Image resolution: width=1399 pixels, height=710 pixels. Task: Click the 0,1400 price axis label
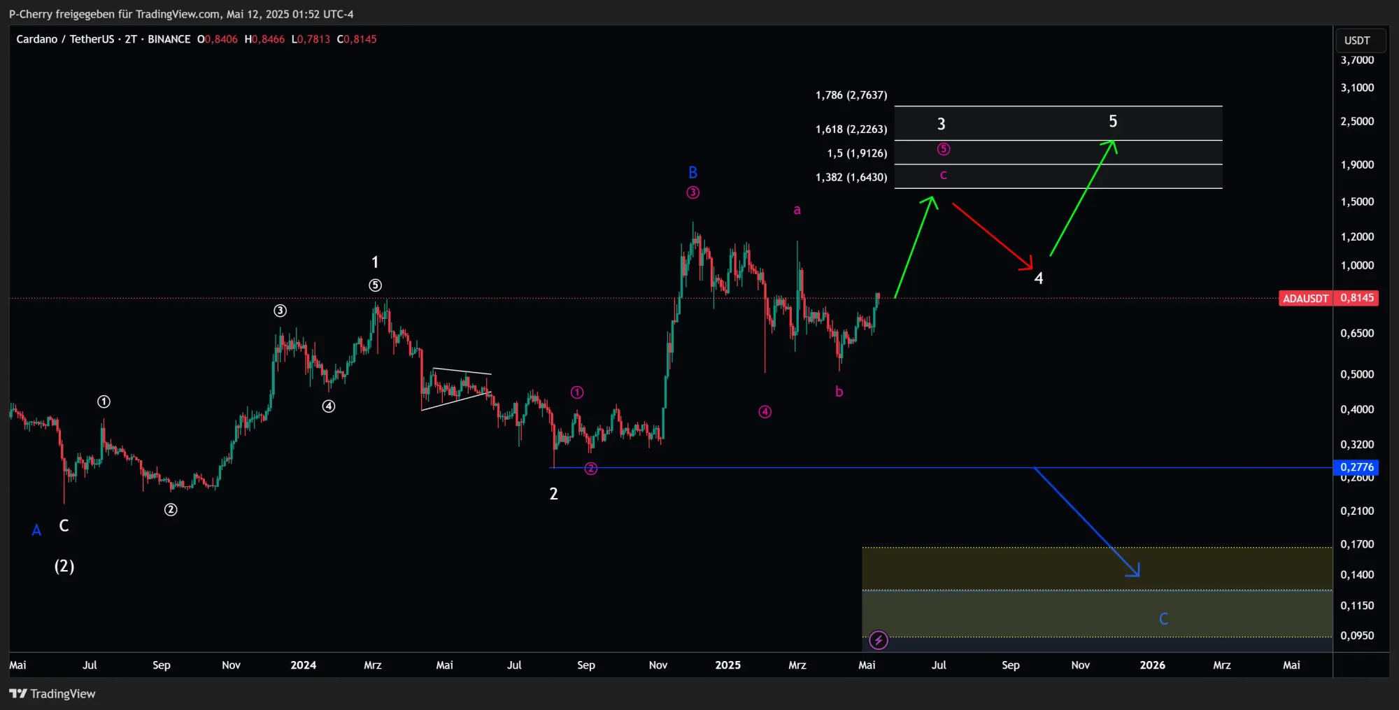(1357, 574)
